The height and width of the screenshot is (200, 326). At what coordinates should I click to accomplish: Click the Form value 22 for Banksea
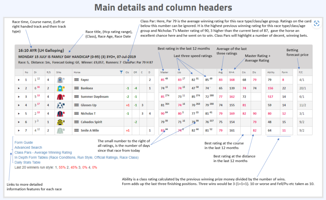284,88
